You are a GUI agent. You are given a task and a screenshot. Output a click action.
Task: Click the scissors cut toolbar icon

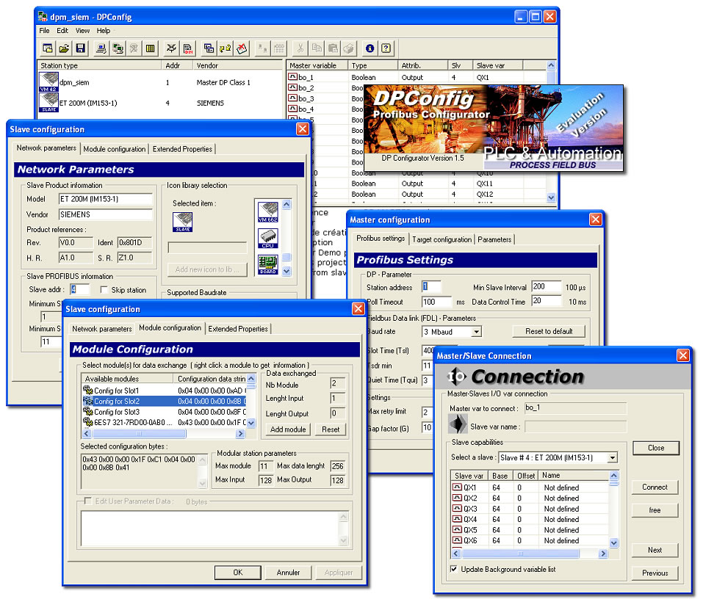[x=300, y=48]
